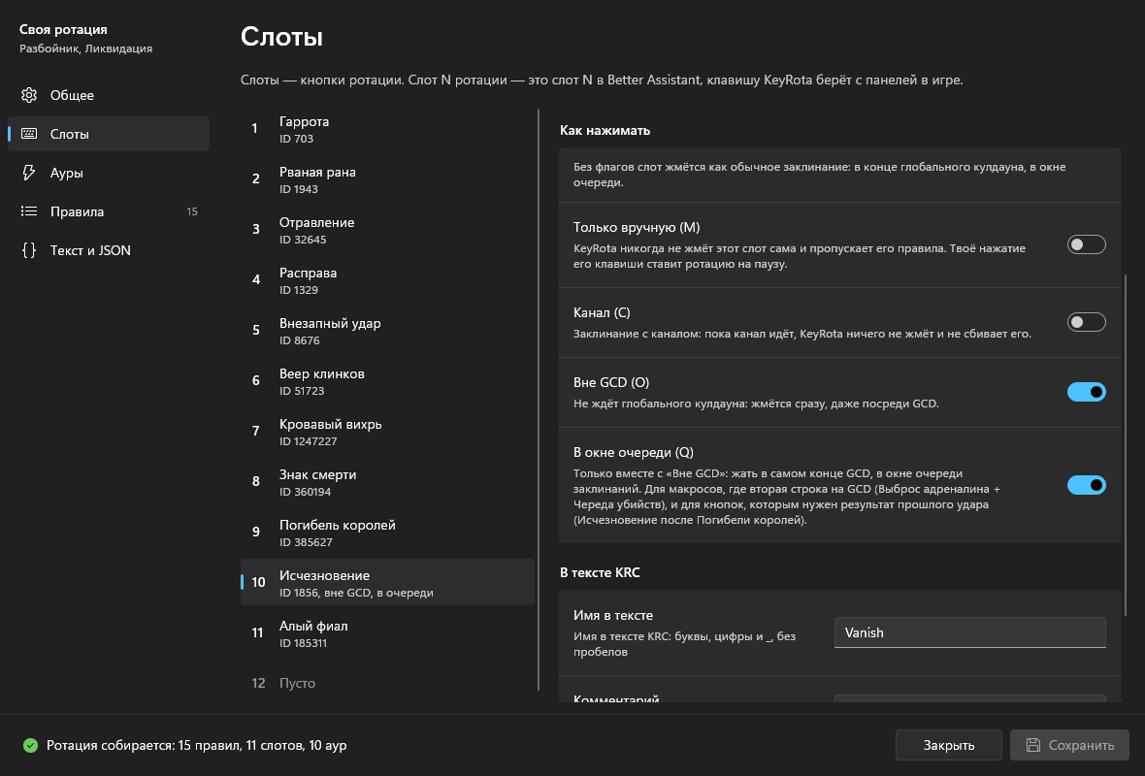This screenshot has width=1145, height=776.
Task: Select the Слоты keyboard icon in sidebar
Action: click(29, 134)
